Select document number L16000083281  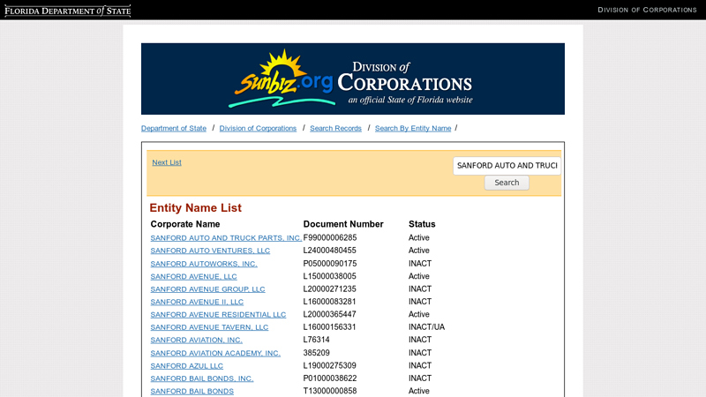329,301
